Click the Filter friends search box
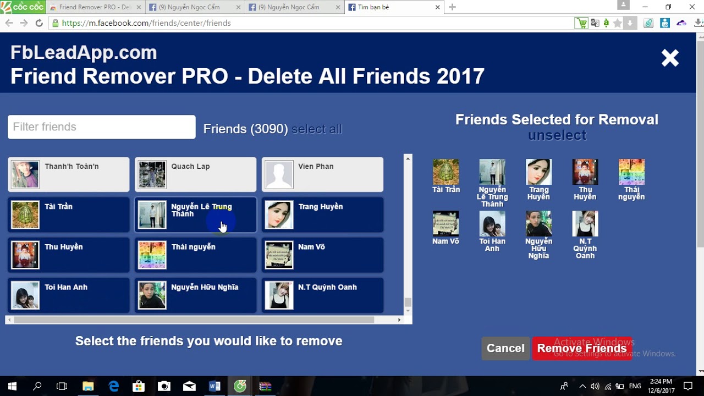Viewport: 704px width, 396px height. [102, 127]
